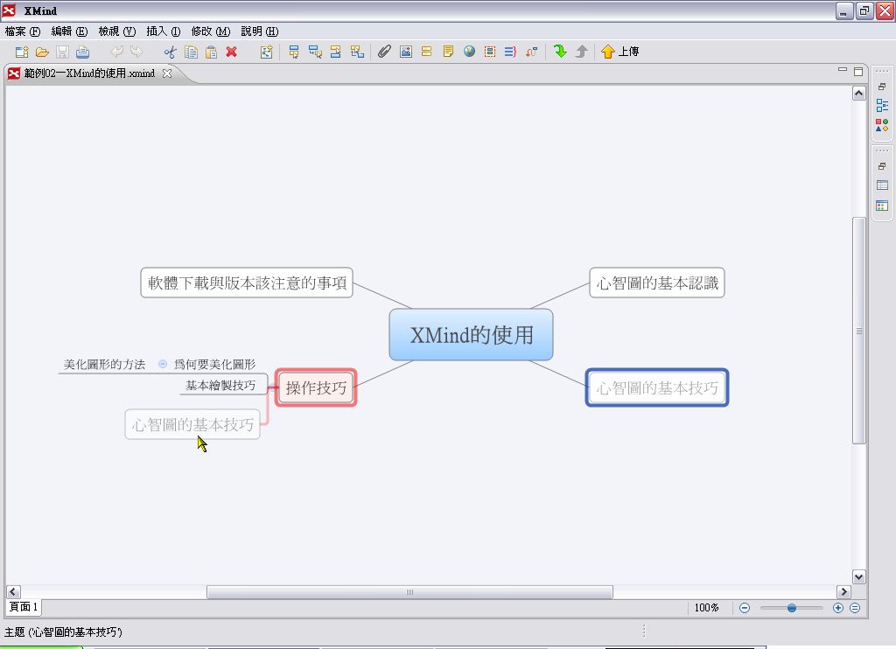The image size is (896, 649).
Task: Click the 100% zoom value
Action: pos(706,608)
